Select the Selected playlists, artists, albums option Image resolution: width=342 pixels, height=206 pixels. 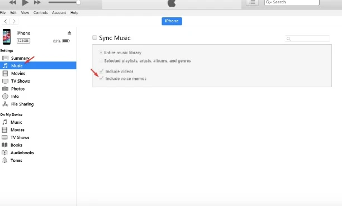pos(101,61)
